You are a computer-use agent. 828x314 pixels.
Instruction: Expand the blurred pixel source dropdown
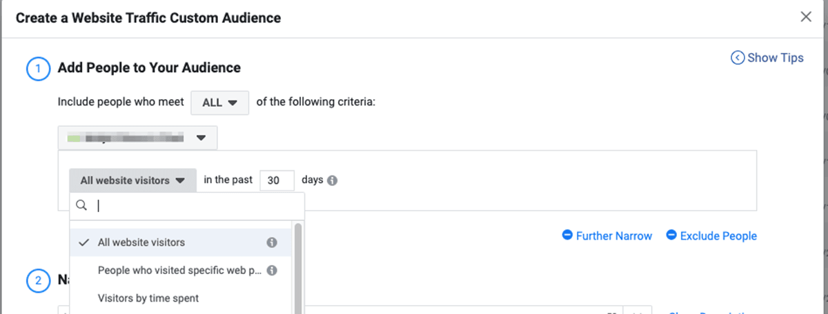tap(137, 138)
